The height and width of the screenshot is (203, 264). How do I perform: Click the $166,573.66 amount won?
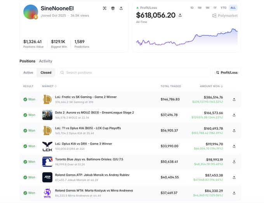point(213,113)
